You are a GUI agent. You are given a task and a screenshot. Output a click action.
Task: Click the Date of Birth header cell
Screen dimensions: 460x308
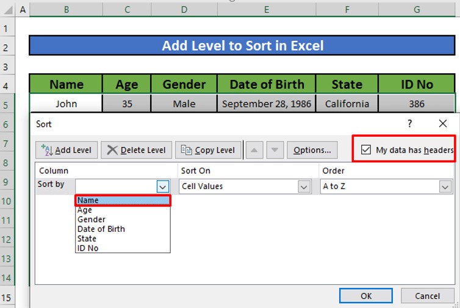pos(267,84)
